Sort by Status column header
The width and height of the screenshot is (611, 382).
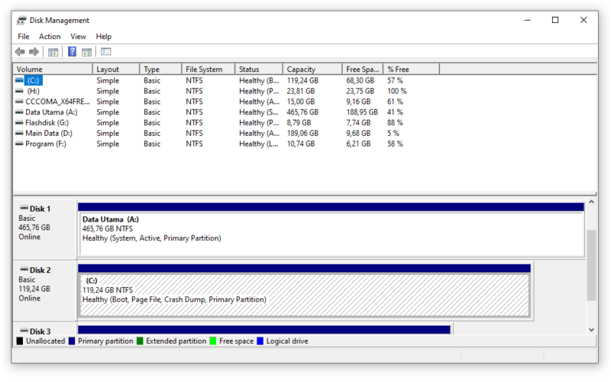[x=259, y=69]
